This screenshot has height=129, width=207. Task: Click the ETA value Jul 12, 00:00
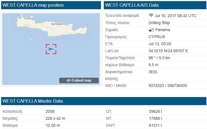[160, 44]
